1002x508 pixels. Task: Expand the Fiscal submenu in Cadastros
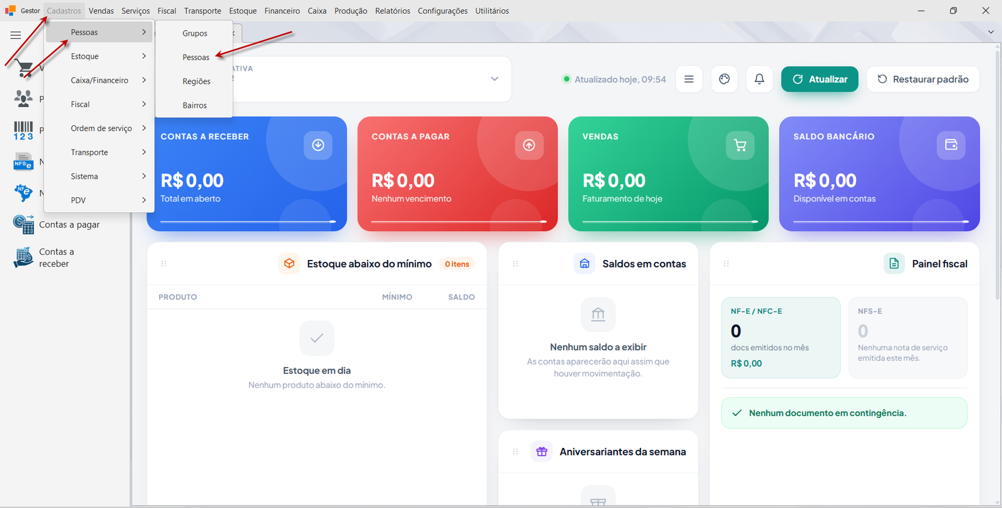(99, 104)
